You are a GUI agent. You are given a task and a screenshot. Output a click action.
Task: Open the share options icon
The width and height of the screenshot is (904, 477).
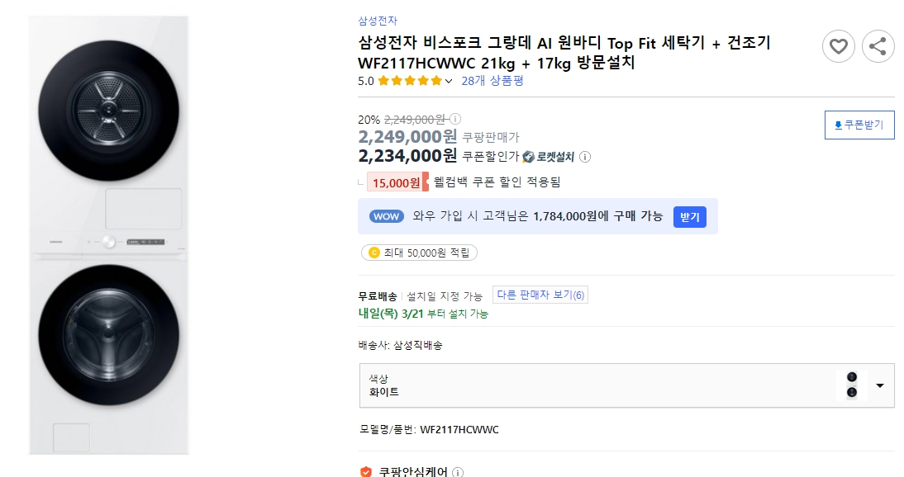pyautogui.click(x=878, y=46)
